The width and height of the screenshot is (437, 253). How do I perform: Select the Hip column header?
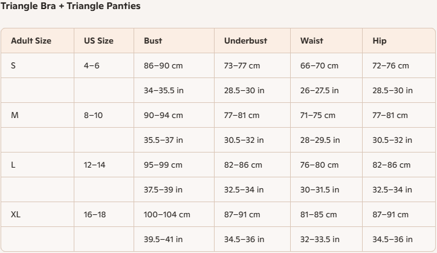click(380, 41)
